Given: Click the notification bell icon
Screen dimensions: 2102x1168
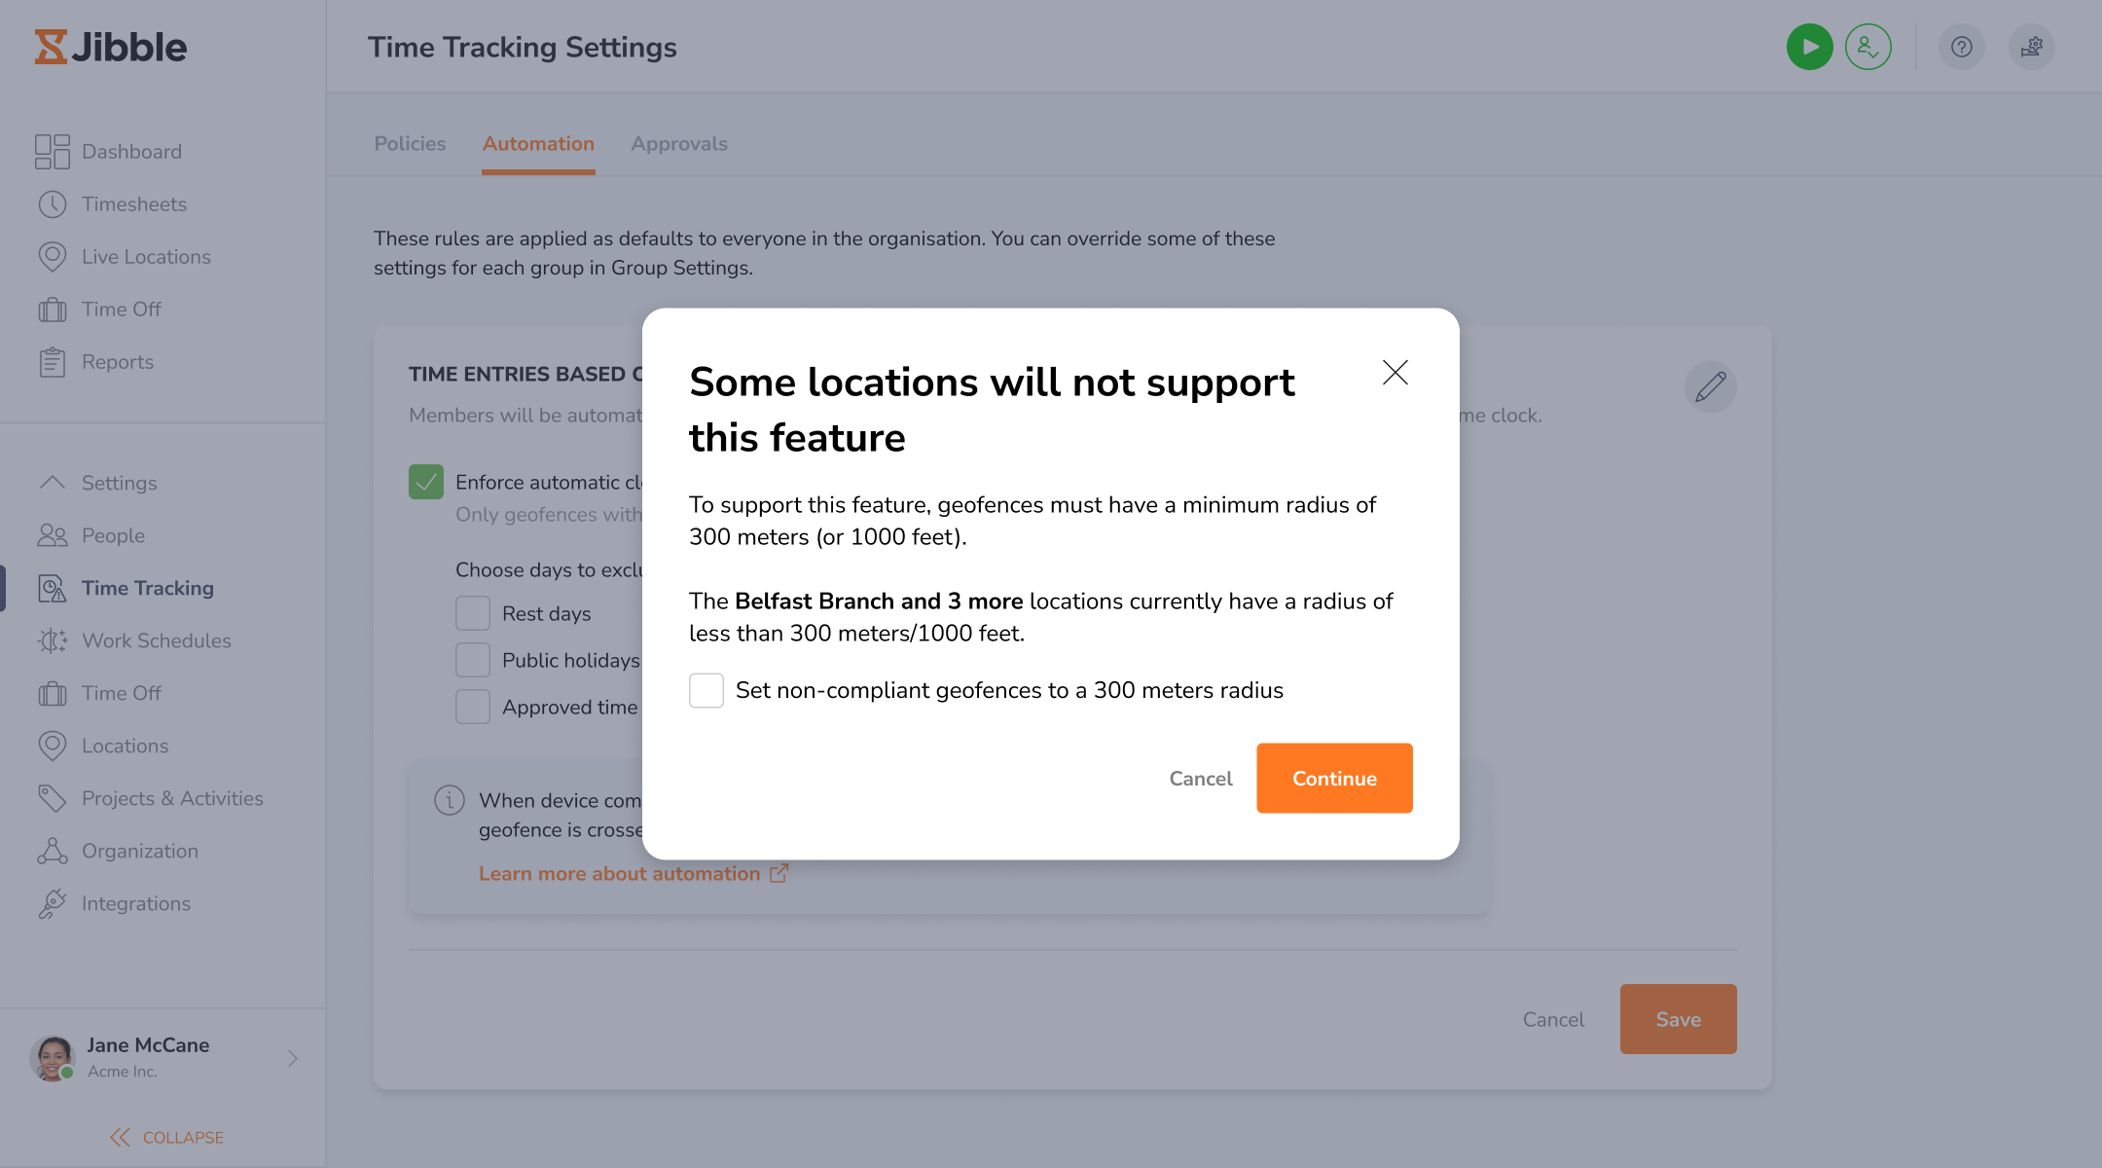Looking at the screenshot, I should click(2032, 46).
